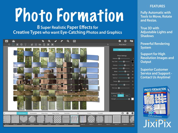
Task: Click the woven castle photo canvas
Action: pyautogui.click(x=56, y=79)
